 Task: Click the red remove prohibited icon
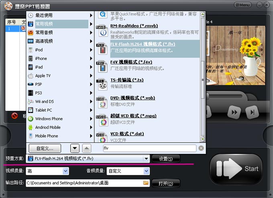pos(14,115)
